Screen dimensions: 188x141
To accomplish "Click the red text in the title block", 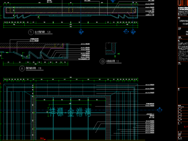I will pyautogui.click(x=186, y=127).
